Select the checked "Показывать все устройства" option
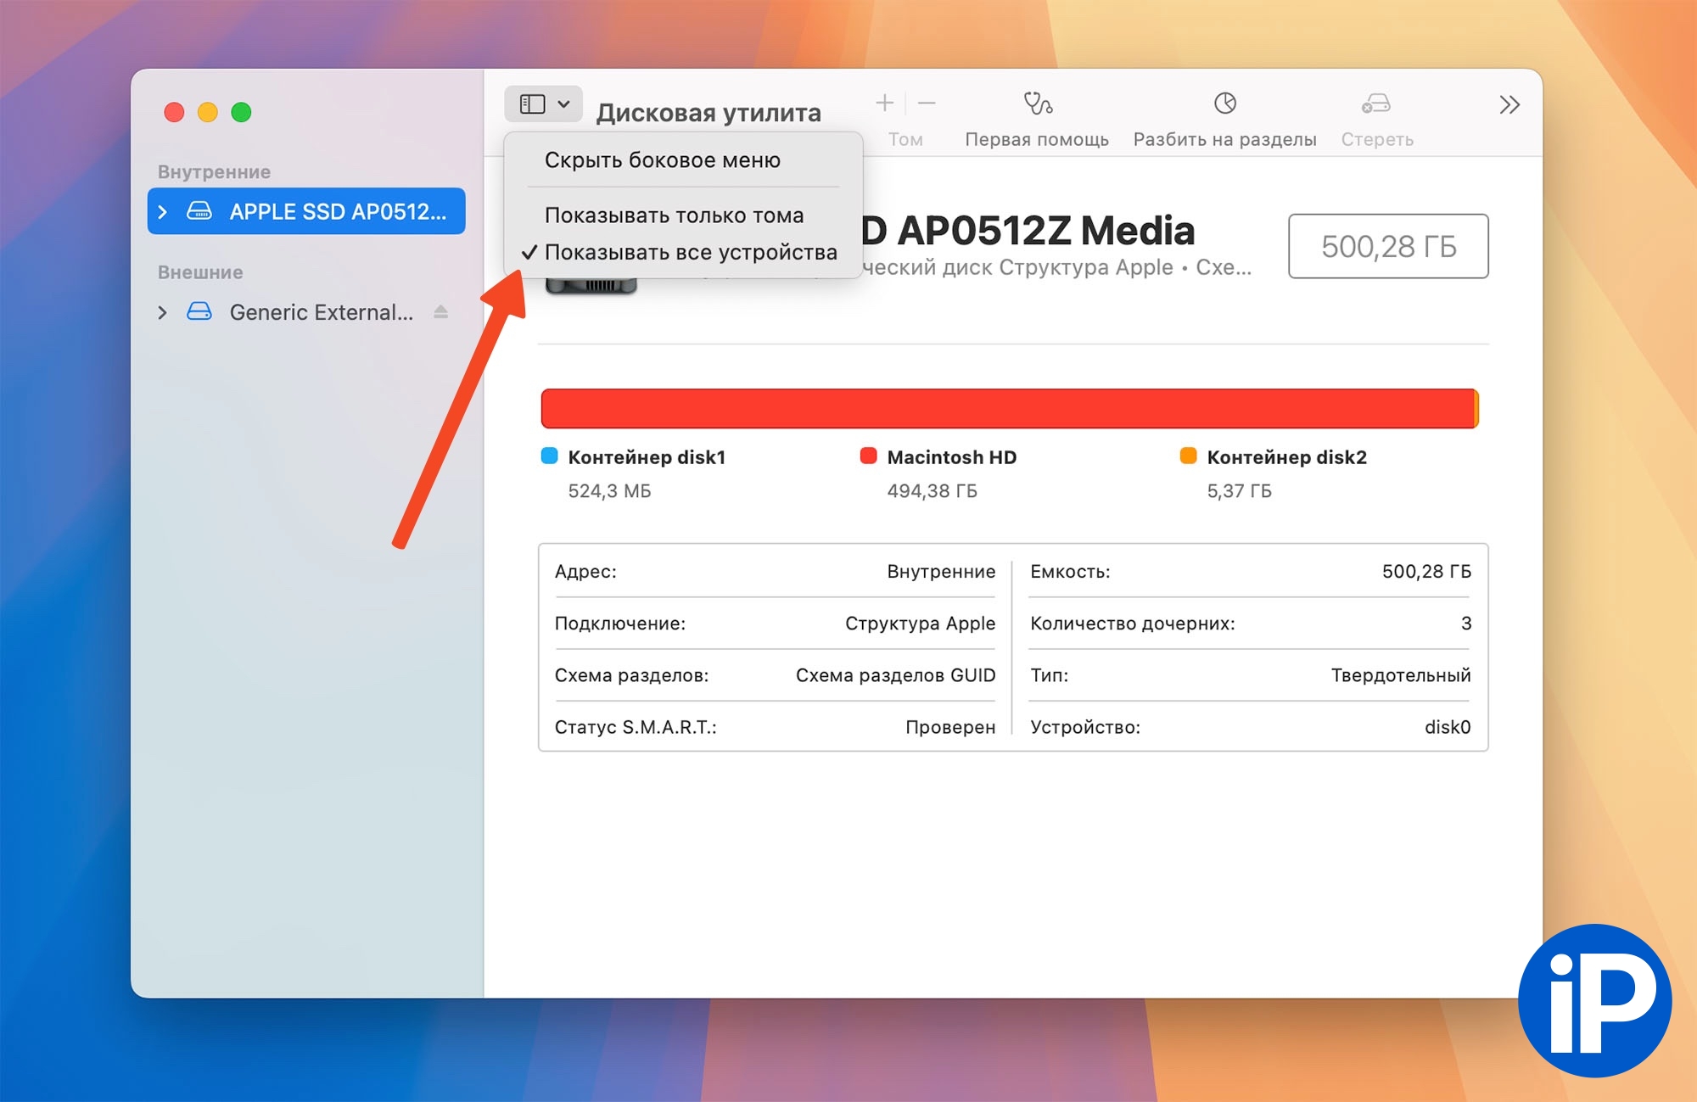 click(690, 253)
